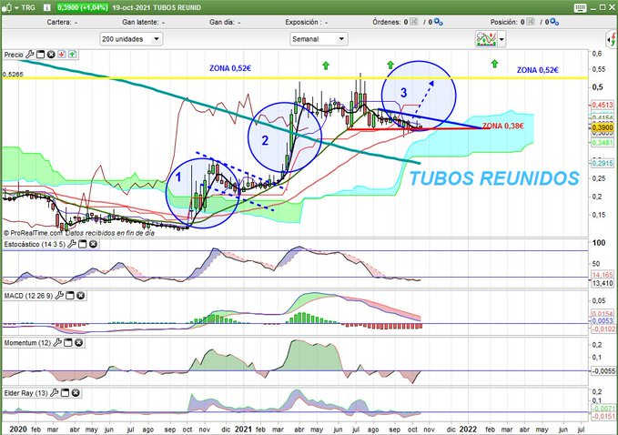Click the MACD (12 26 9) label
This screenshot has width=618, height=435.
[x=28, y=296]
